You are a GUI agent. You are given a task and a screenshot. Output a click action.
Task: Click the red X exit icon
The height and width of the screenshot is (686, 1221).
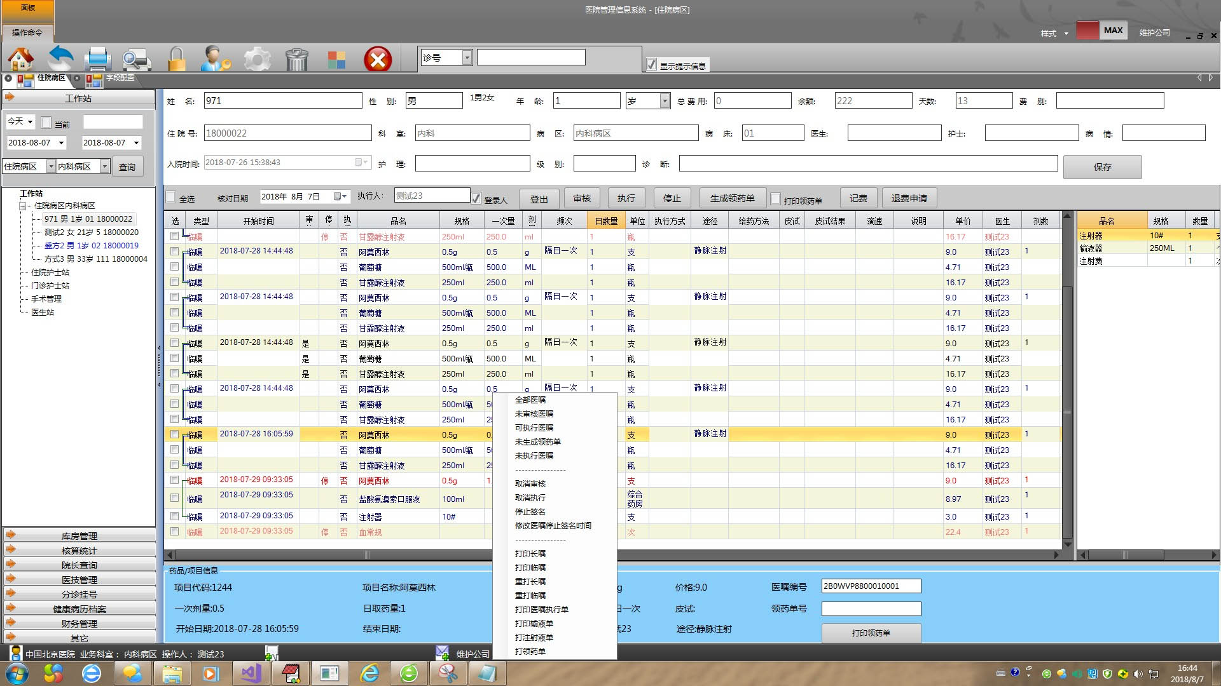pos(378,60)
